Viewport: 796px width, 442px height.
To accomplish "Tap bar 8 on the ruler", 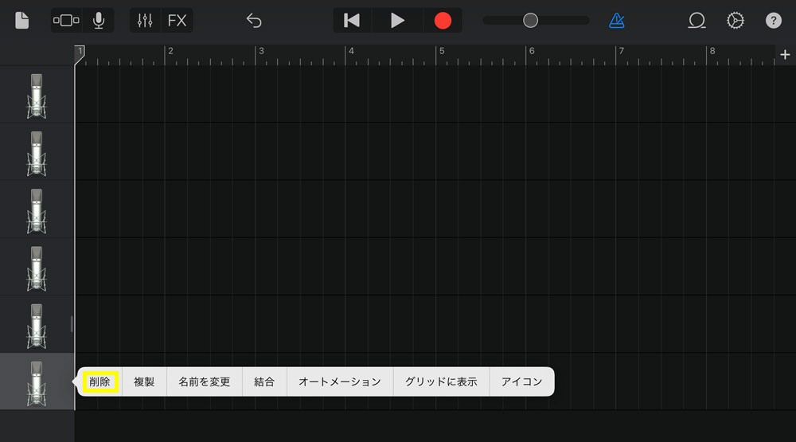I will (712, 51).
